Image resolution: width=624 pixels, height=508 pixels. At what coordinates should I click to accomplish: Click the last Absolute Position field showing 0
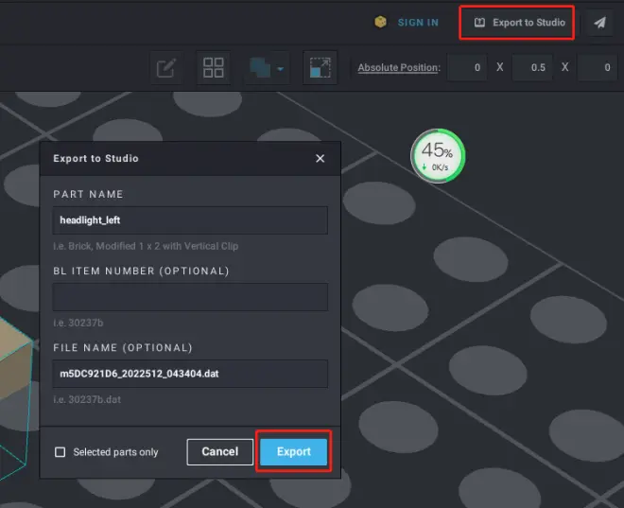tap(598, 68)
